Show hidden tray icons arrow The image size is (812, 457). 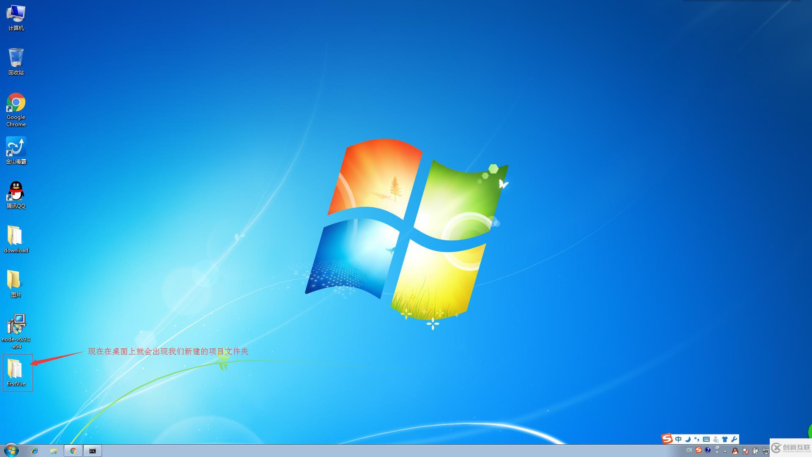725,451
